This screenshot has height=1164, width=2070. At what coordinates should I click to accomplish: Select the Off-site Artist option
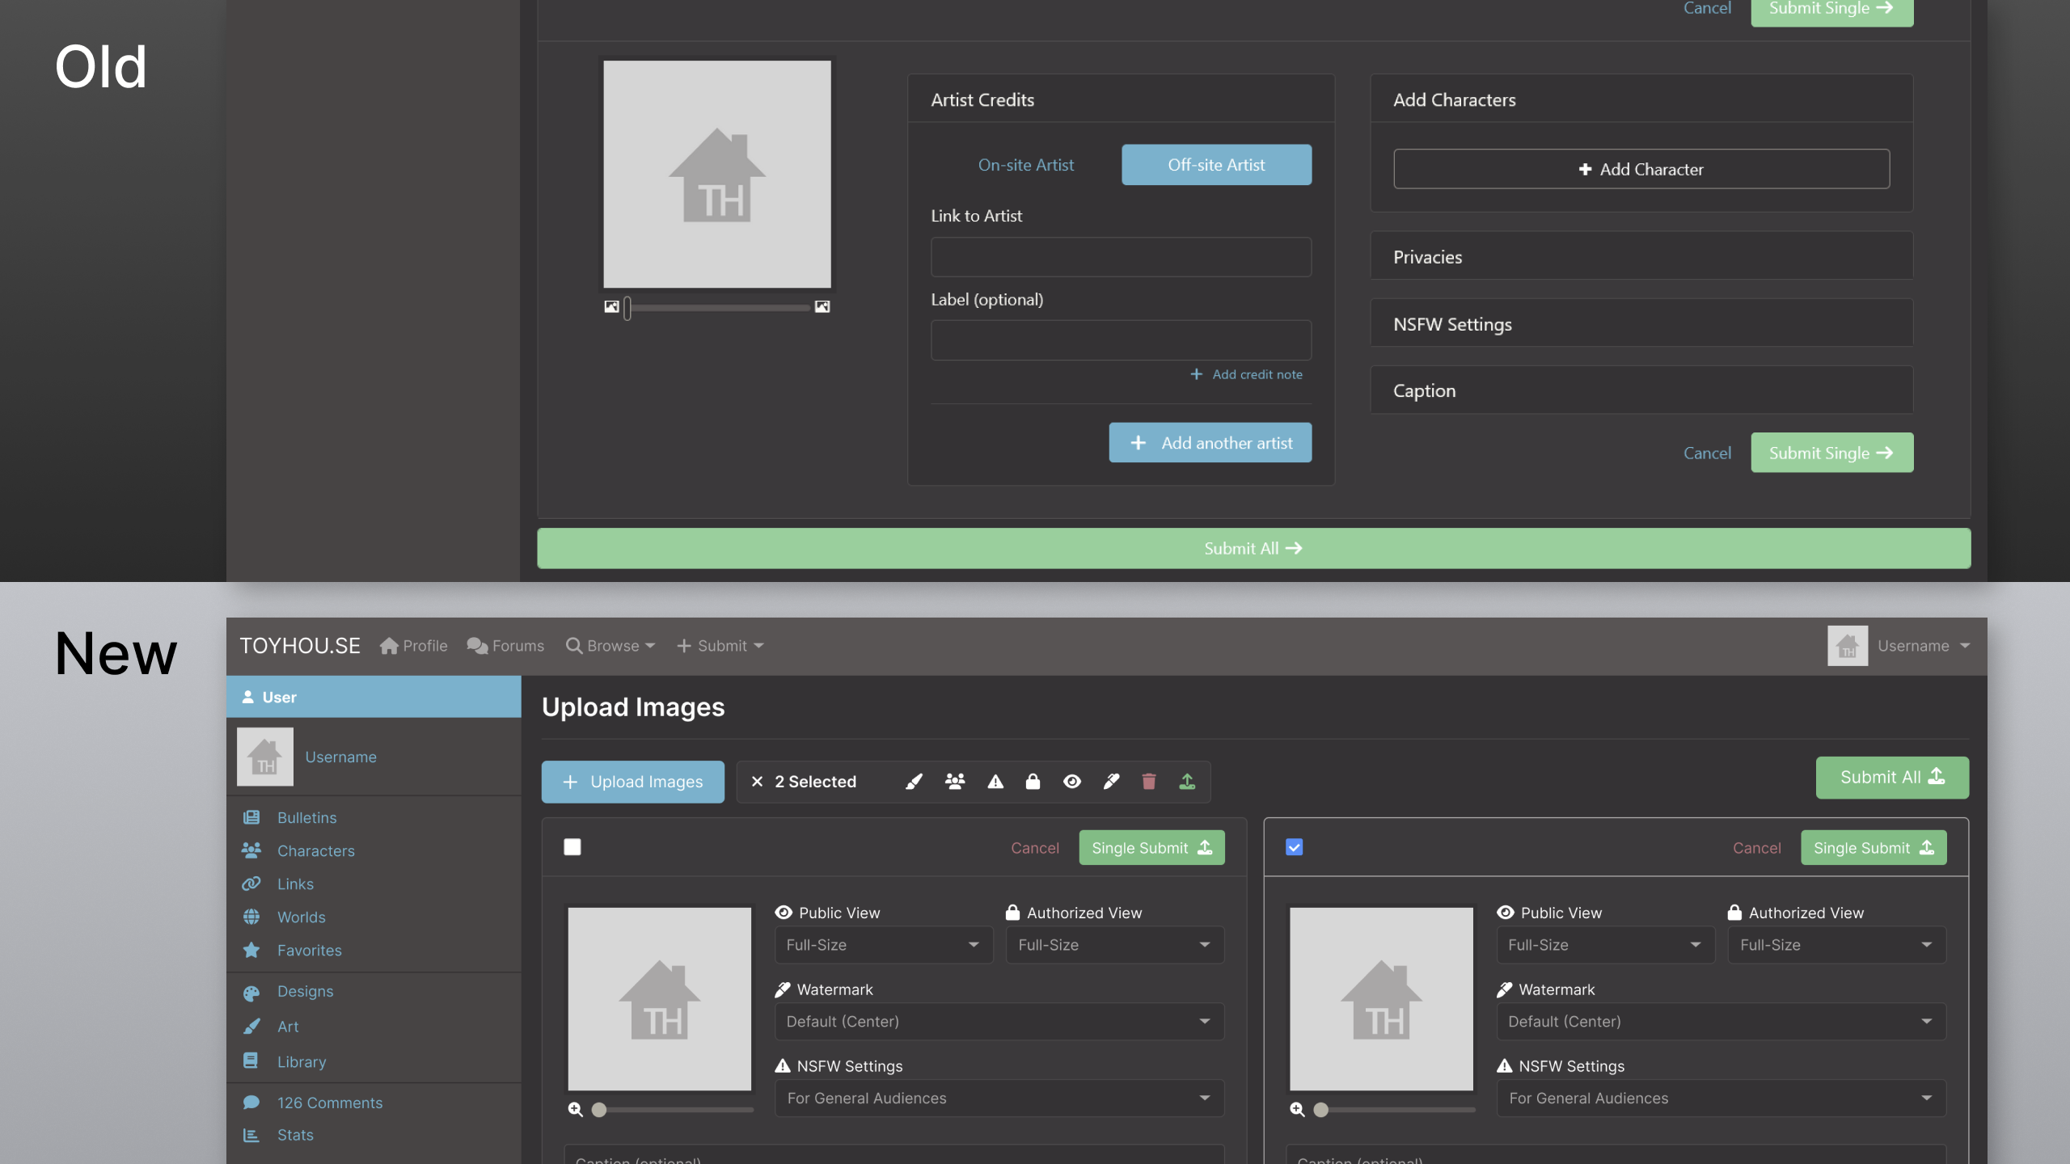1216,165
